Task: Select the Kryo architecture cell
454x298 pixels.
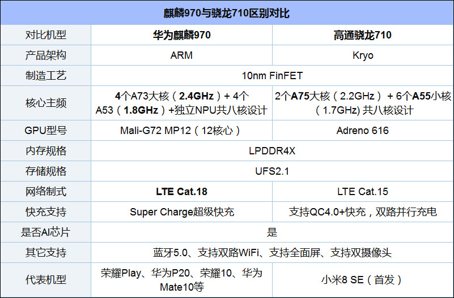Action: click(363, 55)
